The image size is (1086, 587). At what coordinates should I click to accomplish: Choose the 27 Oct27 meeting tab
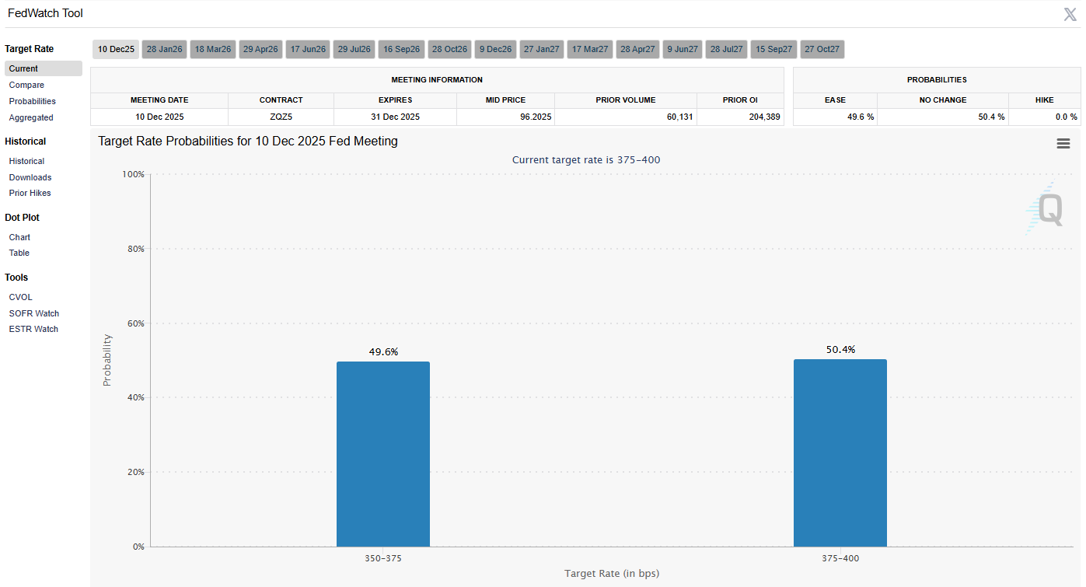coord(822,50)
